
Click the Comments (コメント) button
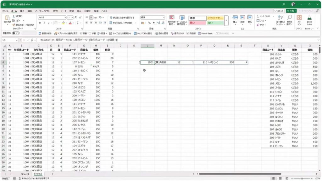pyautogui.click(x=279, y=11)
